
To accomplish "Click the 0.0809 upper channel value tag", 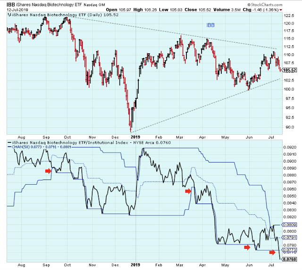I will click(x=289, y=225).
